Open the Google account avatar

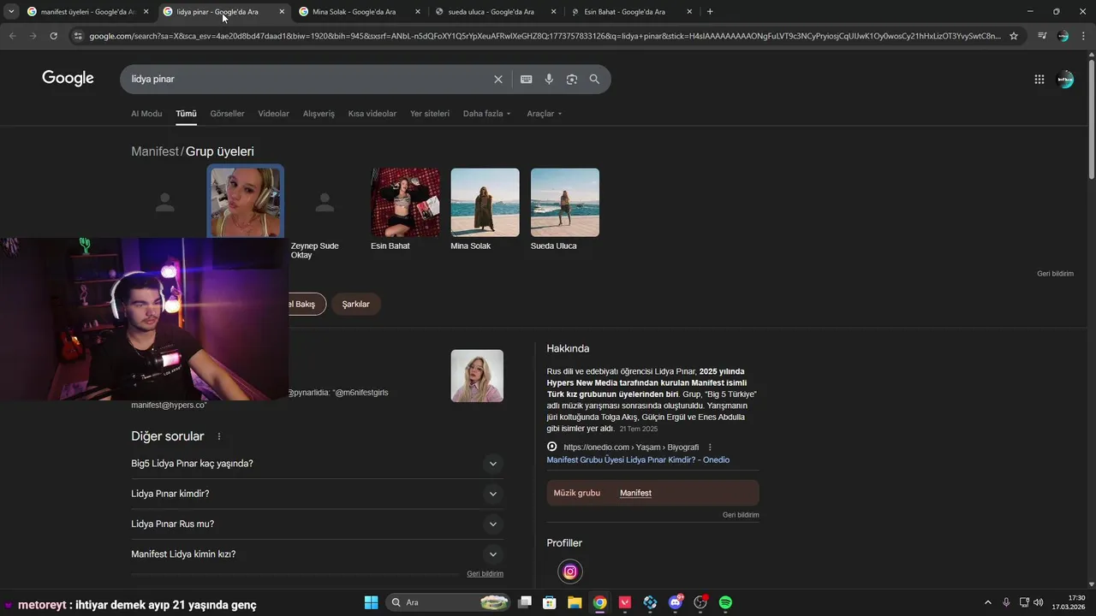point(1065,79)
